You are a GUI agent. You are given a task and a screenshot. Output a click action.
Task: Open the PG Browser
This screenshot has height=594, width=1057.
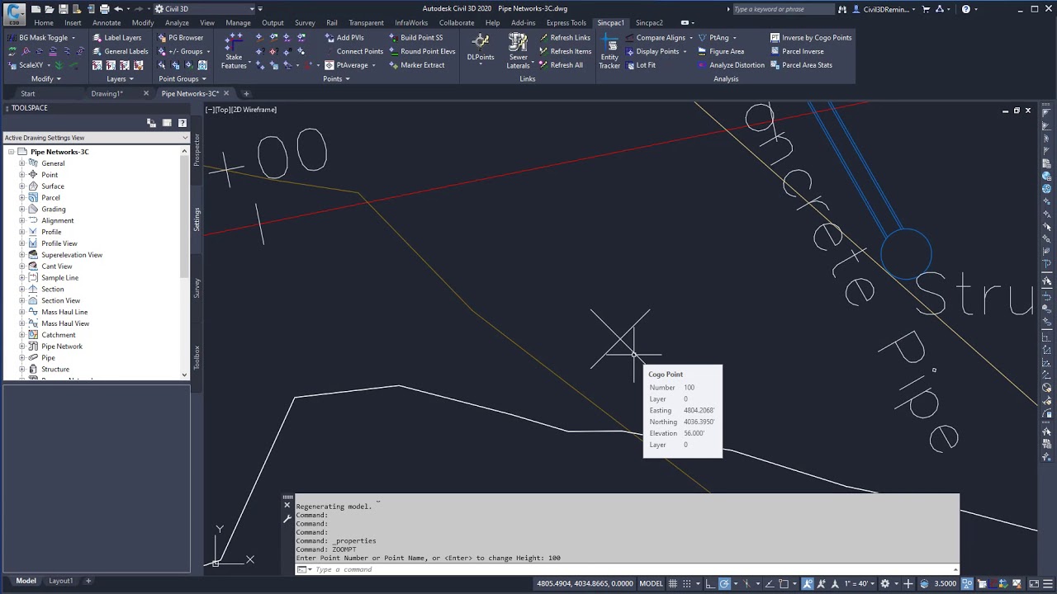coord(180,37)
